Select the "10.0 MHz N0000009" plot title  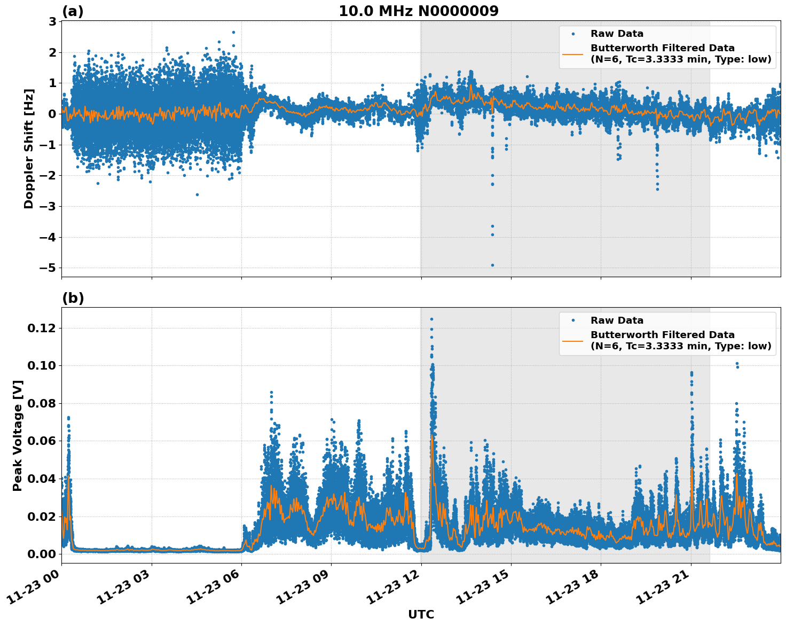tap(419, 11)
